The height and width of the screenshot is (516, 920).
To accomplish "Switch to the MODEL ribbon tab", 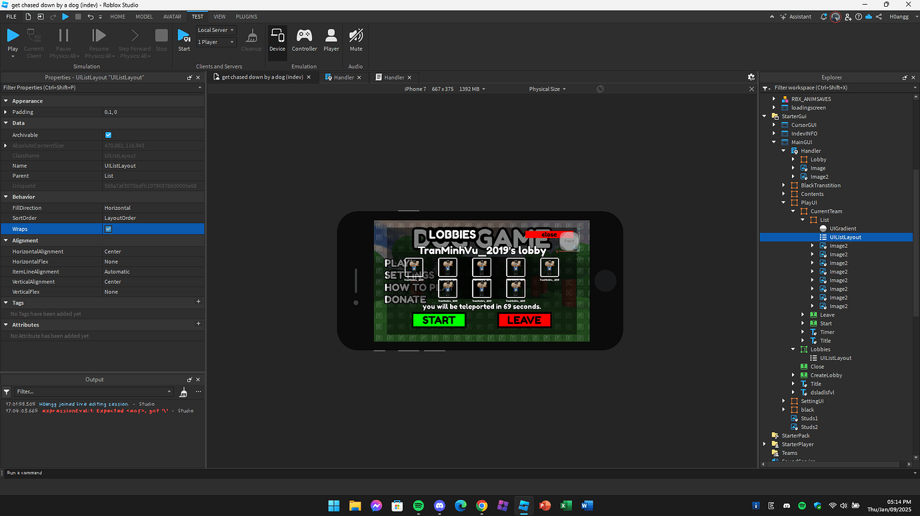I will pyautogui.click(x=144, y=16).
